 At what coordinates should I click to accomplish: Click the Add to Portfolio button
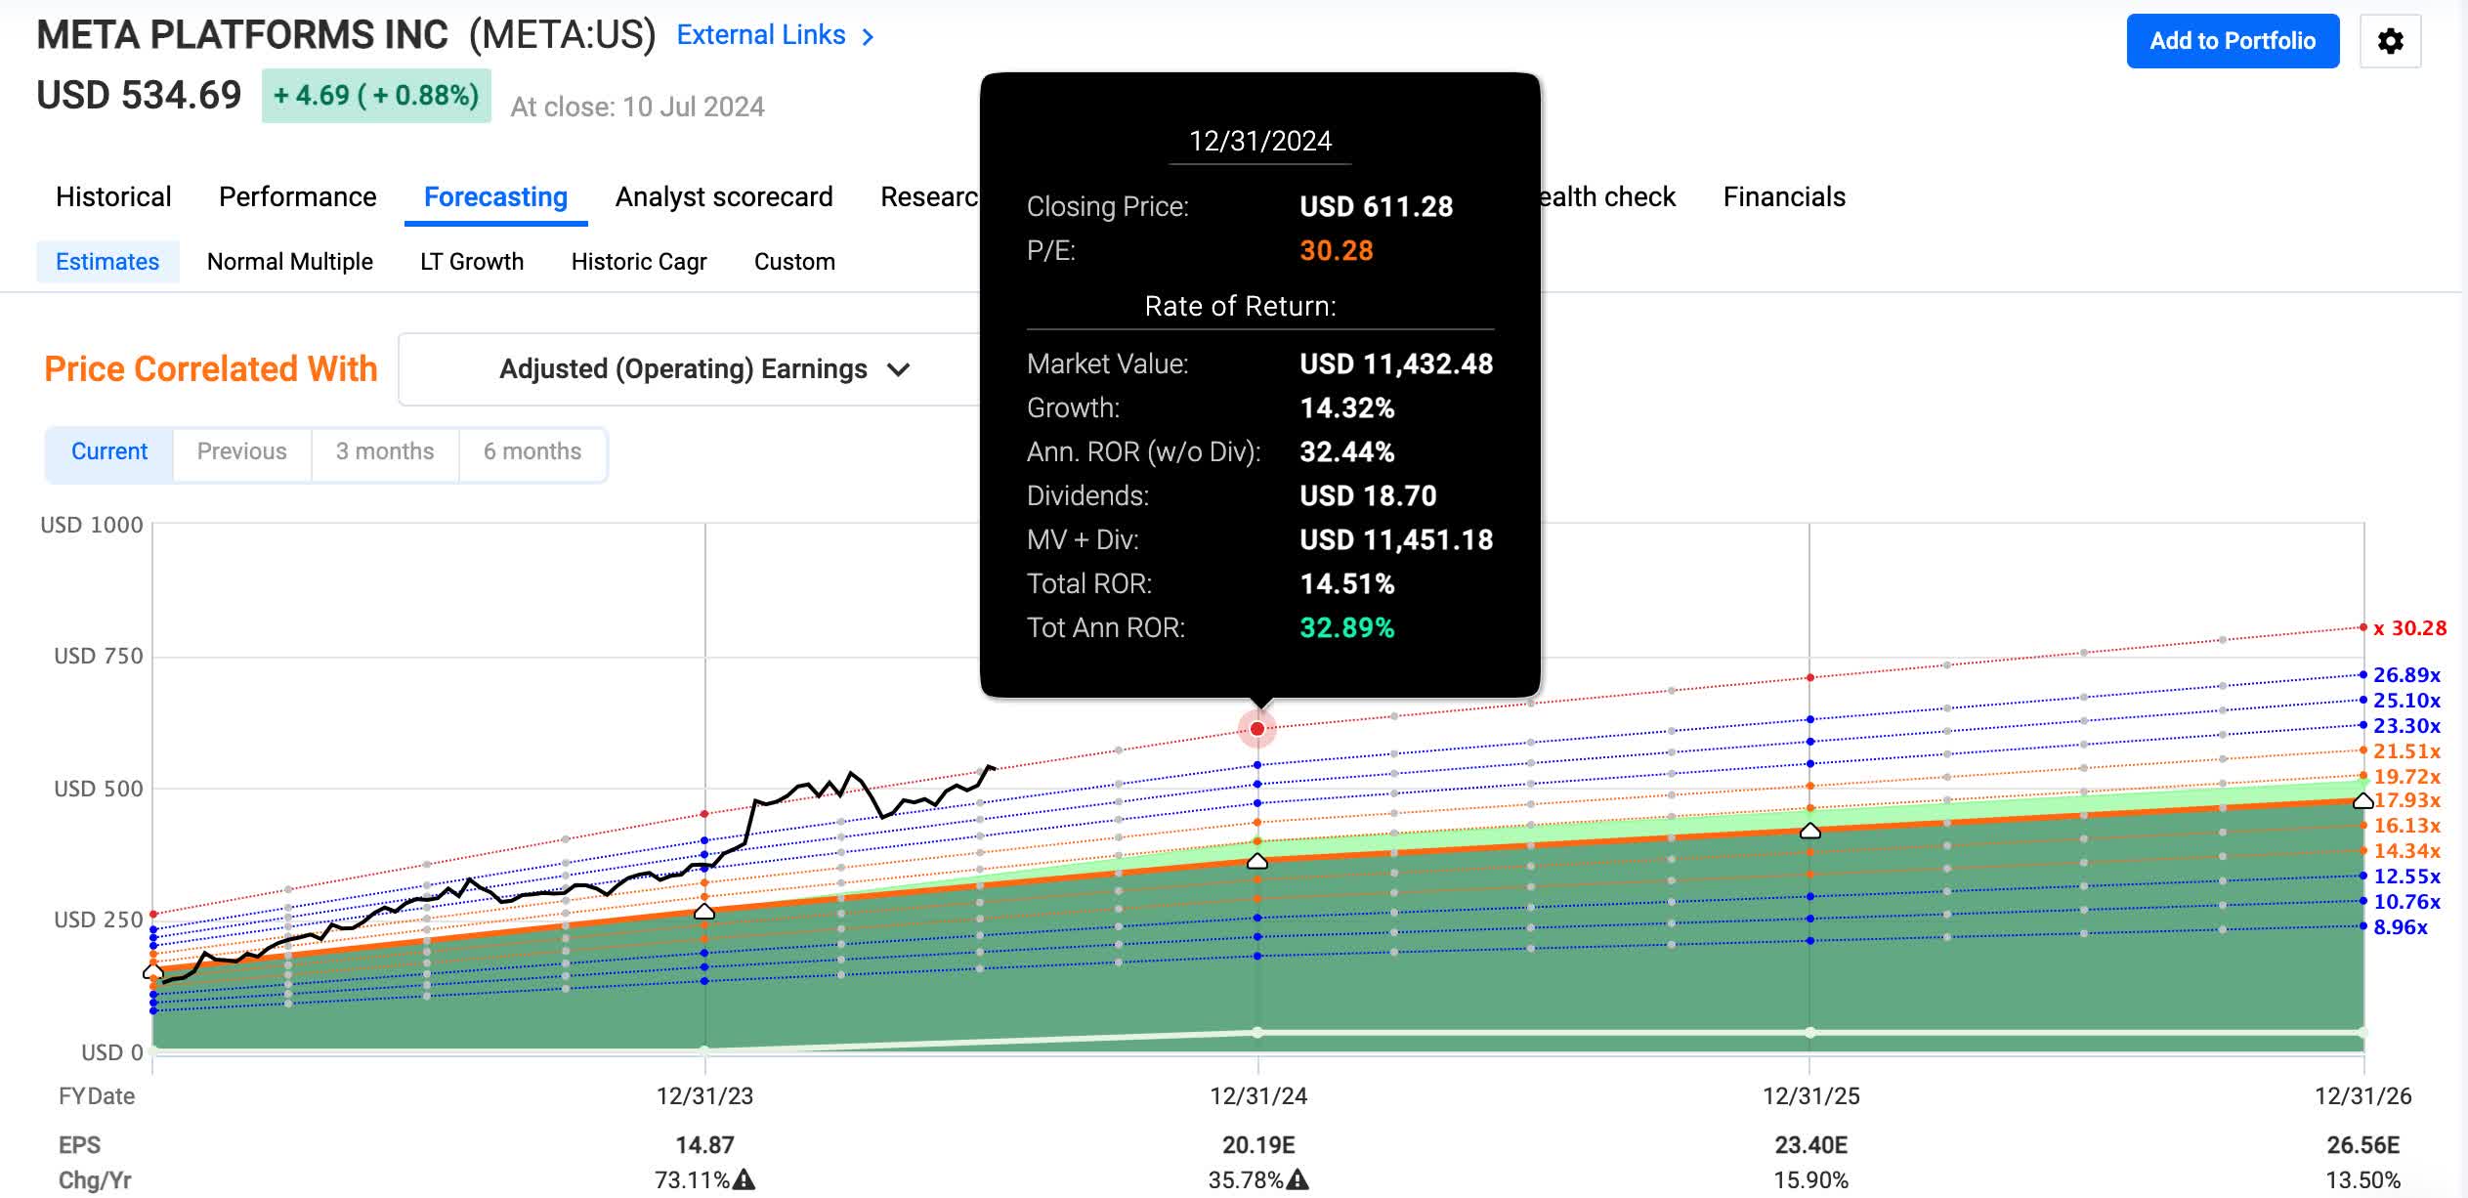(x=2233, y=41)
